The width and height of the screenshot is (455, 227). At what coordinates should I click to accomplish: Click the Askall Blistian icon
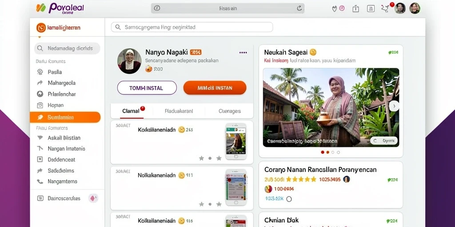[40, 138]
